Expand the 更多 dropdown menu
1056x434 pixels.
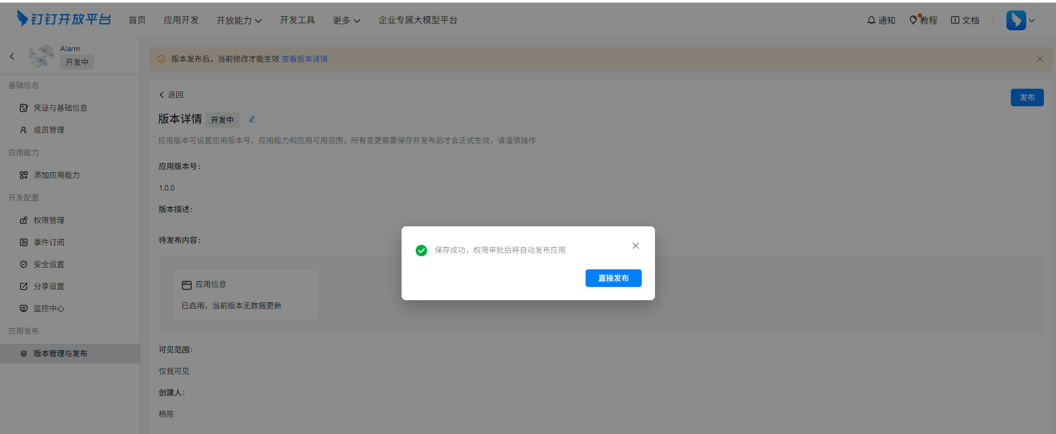[x=346, y=20]
